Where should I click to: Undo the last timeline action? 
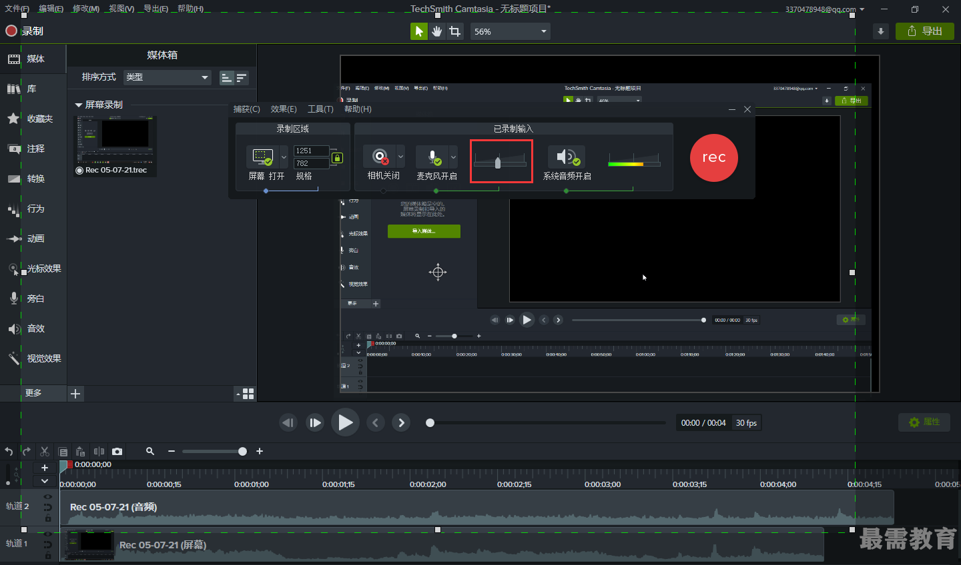pyautogui.click(x=9, y=451)
